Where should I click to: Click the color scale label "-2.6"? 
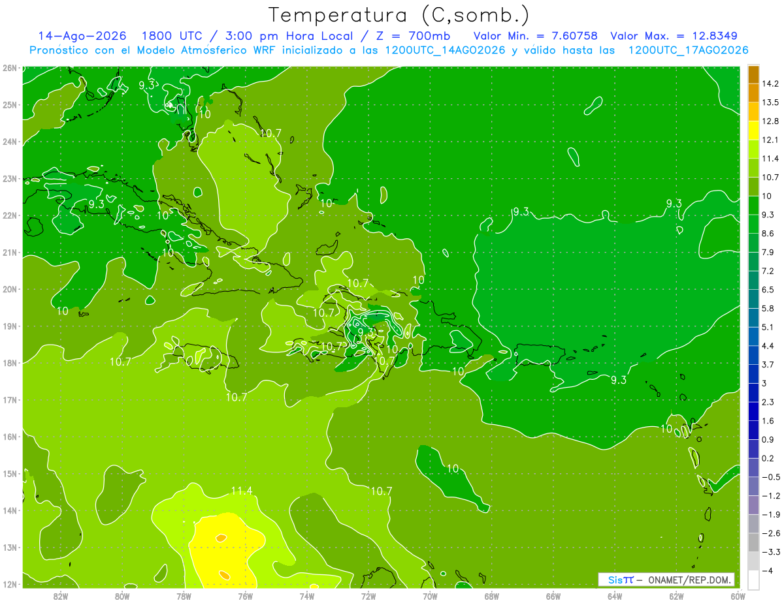[771, 533]
